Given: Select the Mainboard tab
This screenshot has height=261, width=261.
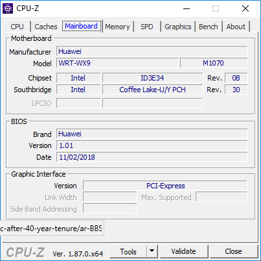Looking at the screenshot, I should (81, 26).
